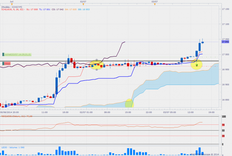The width and height of the screenshot is (232, 156).
Task: Grab the bottom handle of yellow ellipse
Action: click(96, 69)
